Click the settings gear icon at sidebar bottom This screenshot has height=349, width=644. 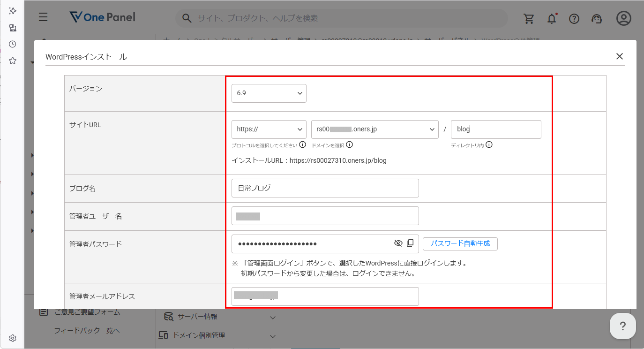point(12,338)
